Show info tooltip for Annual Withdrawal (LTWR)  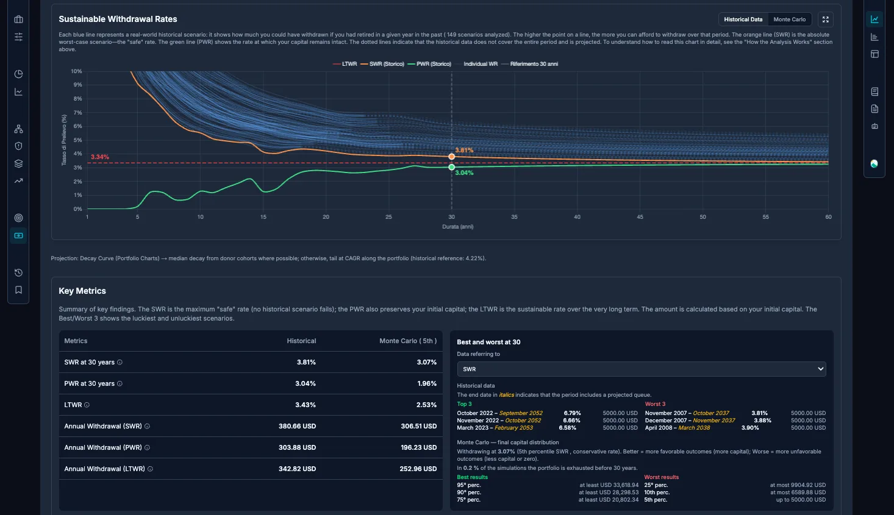tap(150, 469)
